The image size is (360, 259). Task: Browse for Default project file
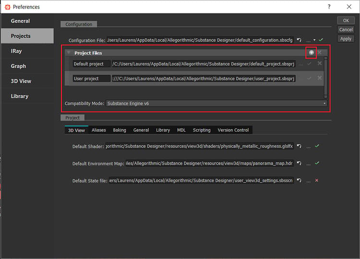tap(300, 64)
